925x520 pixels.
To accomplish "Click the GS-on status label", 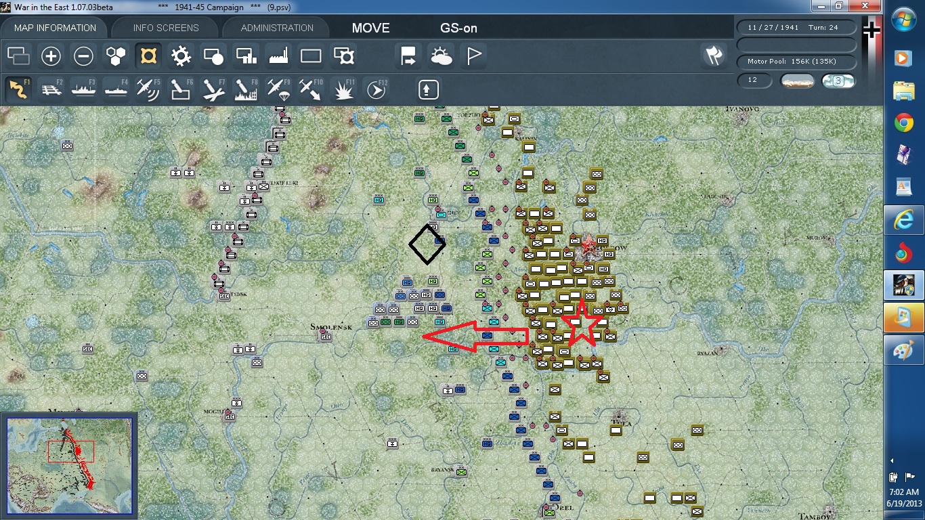I will (x=459, y=28).
